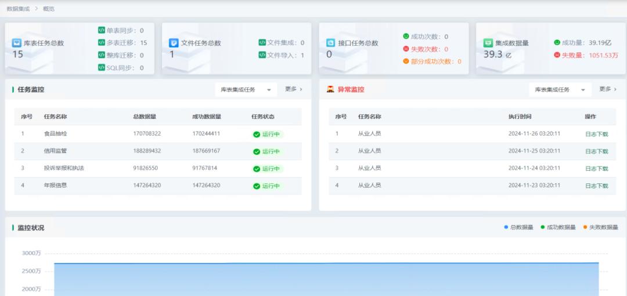Image resolution: width=627 pixels, height=296 pixels.
Task: Download log for 2024-11-23 从业人员 entry
Action: pos(597,186)
